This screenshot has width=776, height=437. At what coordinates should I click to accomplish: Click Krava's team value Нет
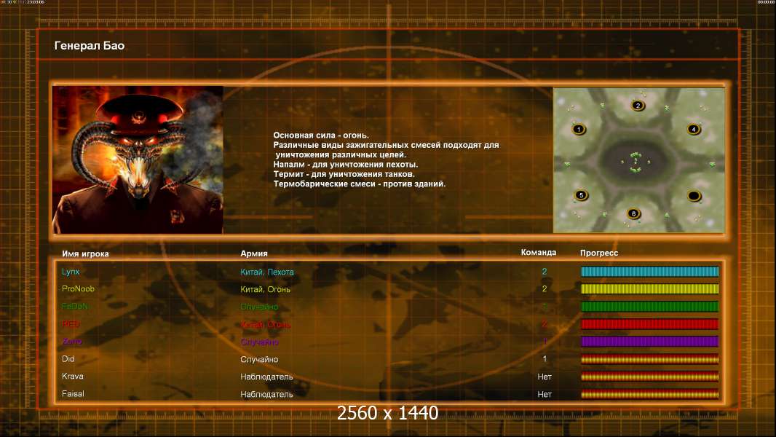tap(545, 377)
